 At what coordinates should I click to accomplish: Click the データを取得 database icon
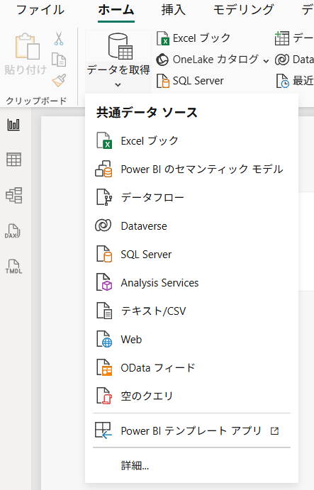tap(120, 46)
